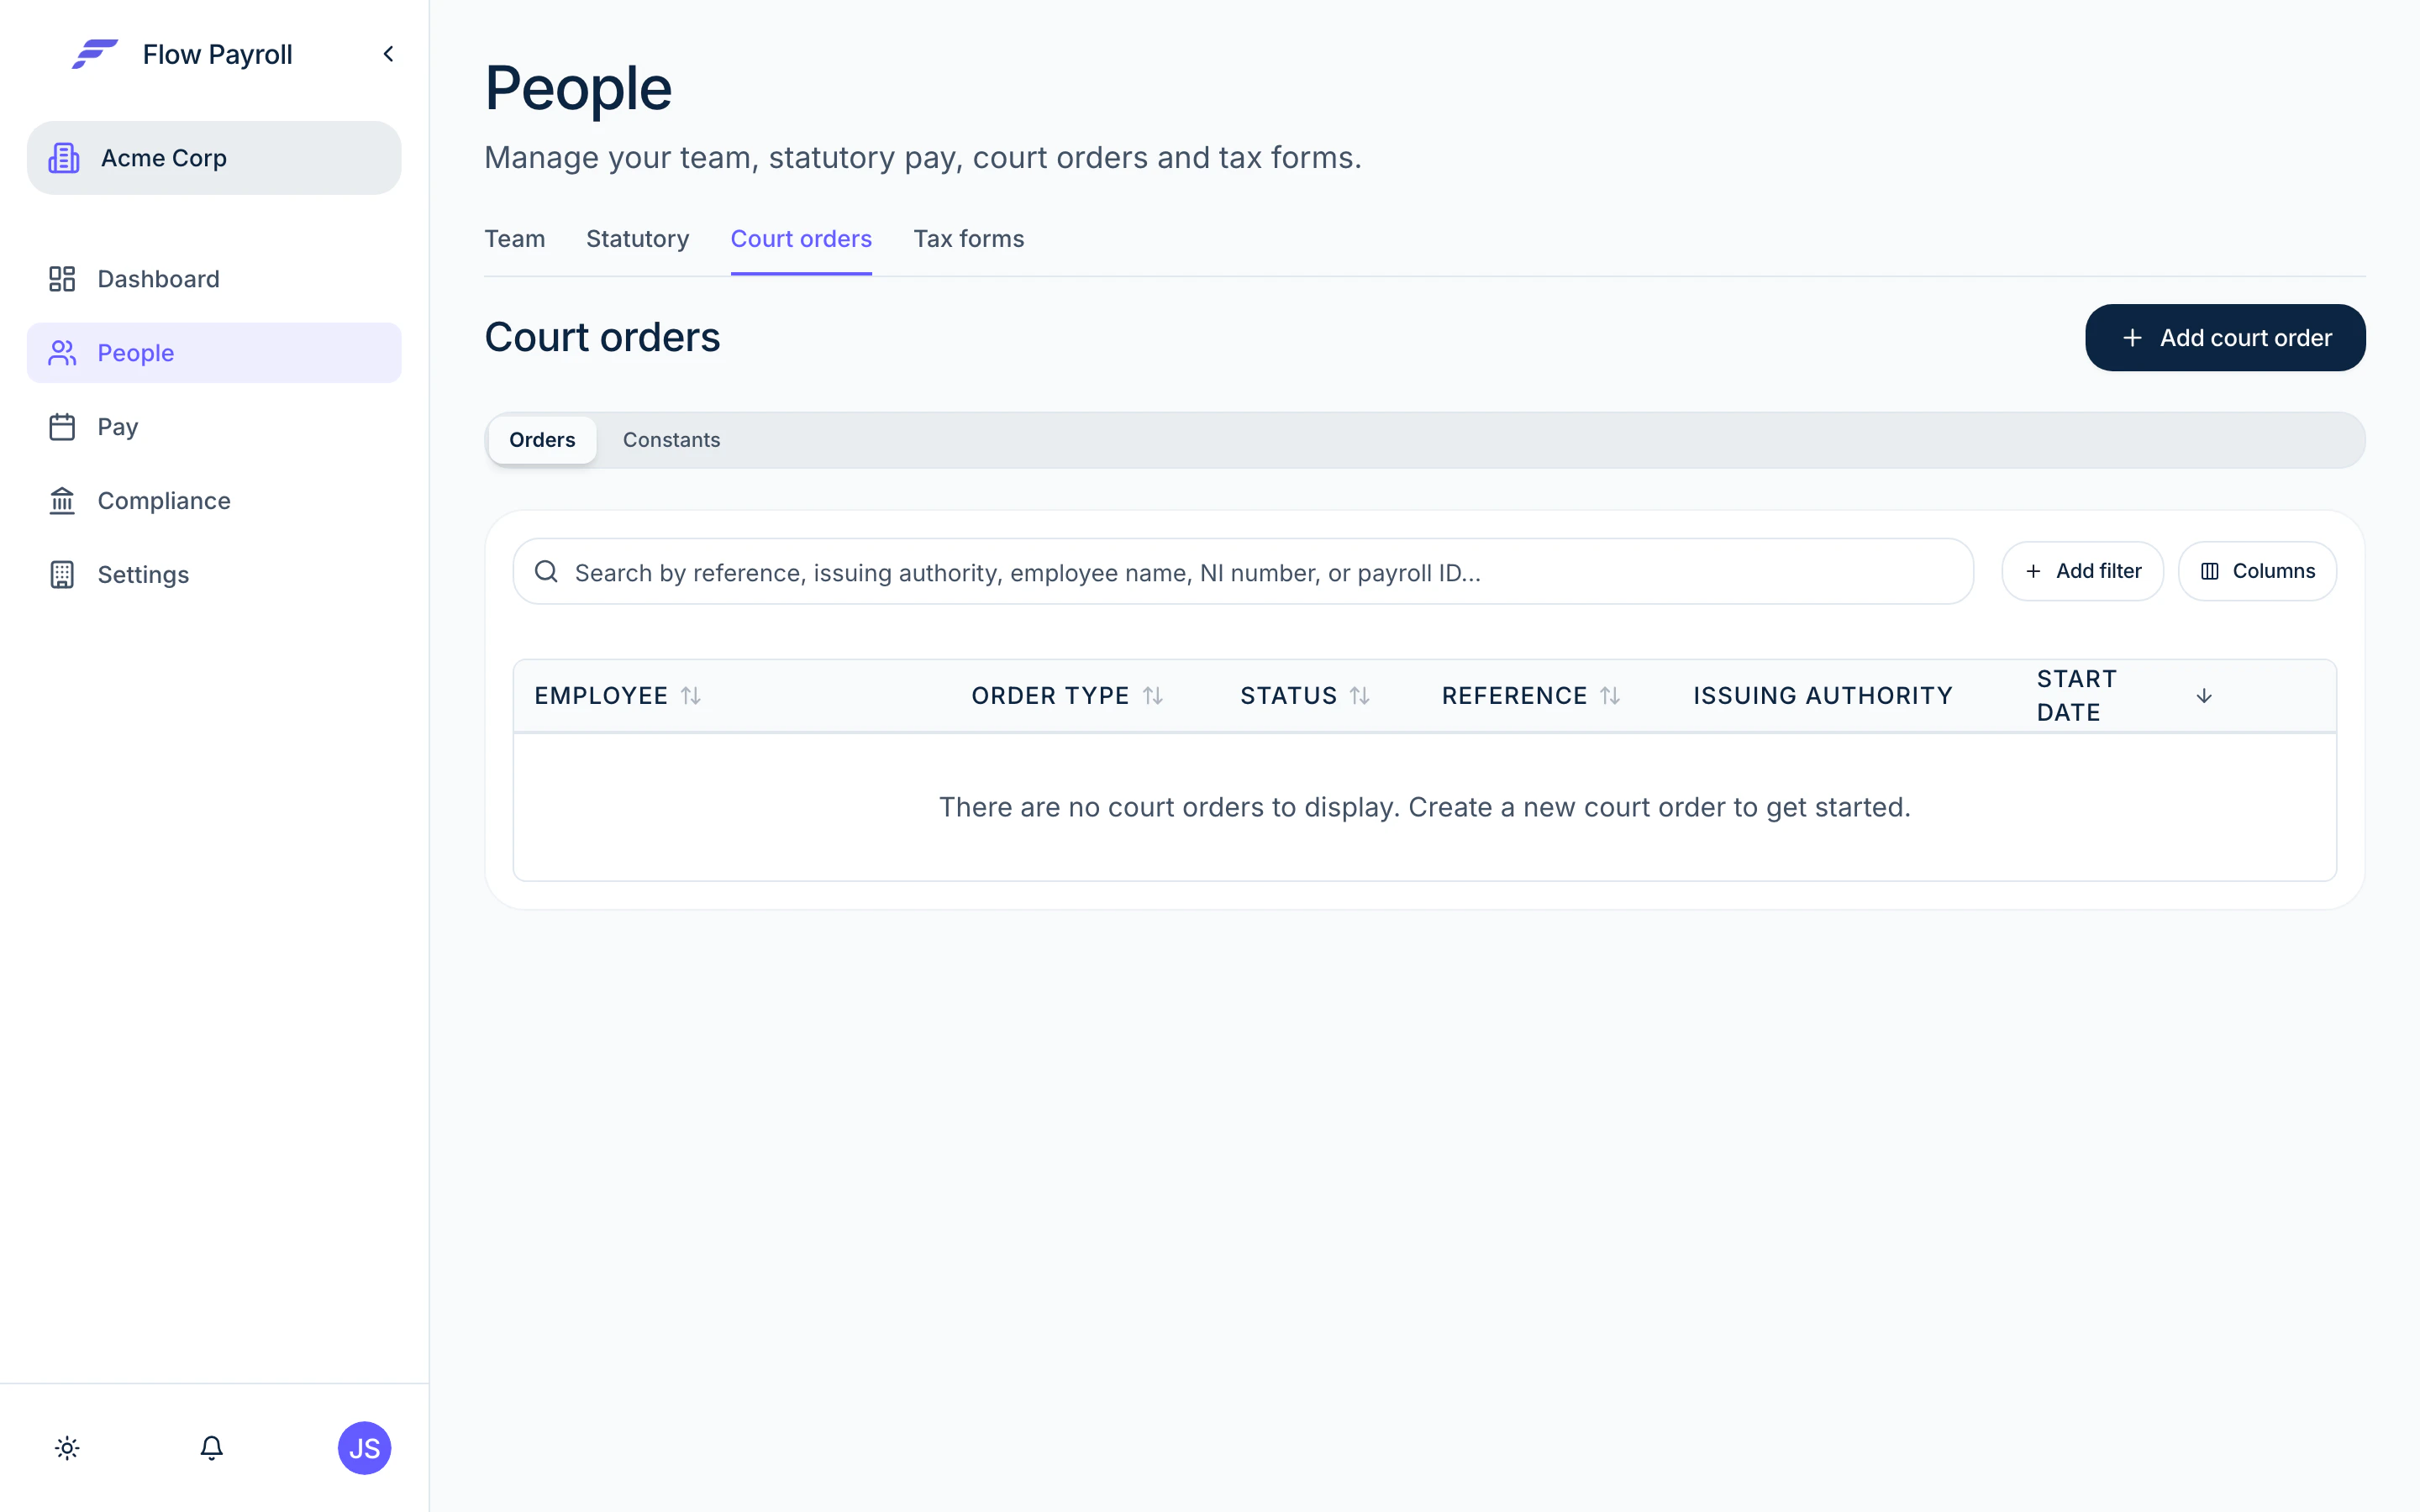Click the court orders search field
Image resolution: width=2420 pixels, height=1512 pixels.
[x=1243, y=572]
